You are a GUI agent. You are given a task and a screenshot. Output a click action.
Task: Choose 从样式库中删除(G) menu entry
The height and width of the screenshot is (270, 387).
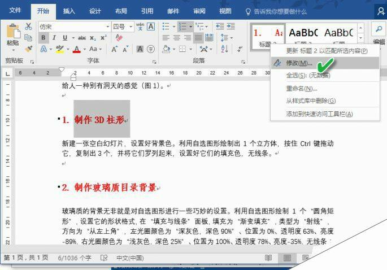click(325, 101)
